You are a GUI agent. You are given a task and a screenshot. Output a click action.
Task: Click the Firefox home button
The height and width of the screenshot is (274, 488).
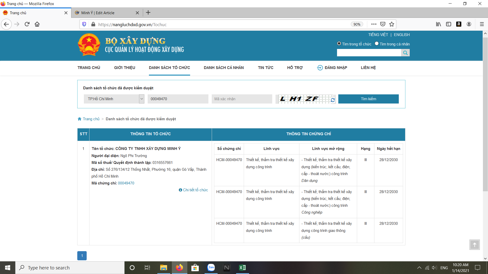(37, 24)
